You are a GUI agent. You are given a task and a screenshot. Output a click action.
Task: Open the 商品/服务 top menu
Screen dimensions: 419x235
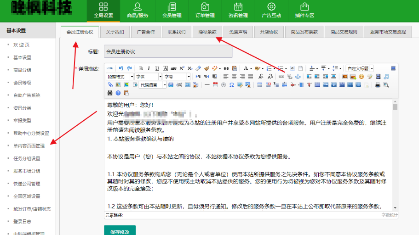click(138, 11)
